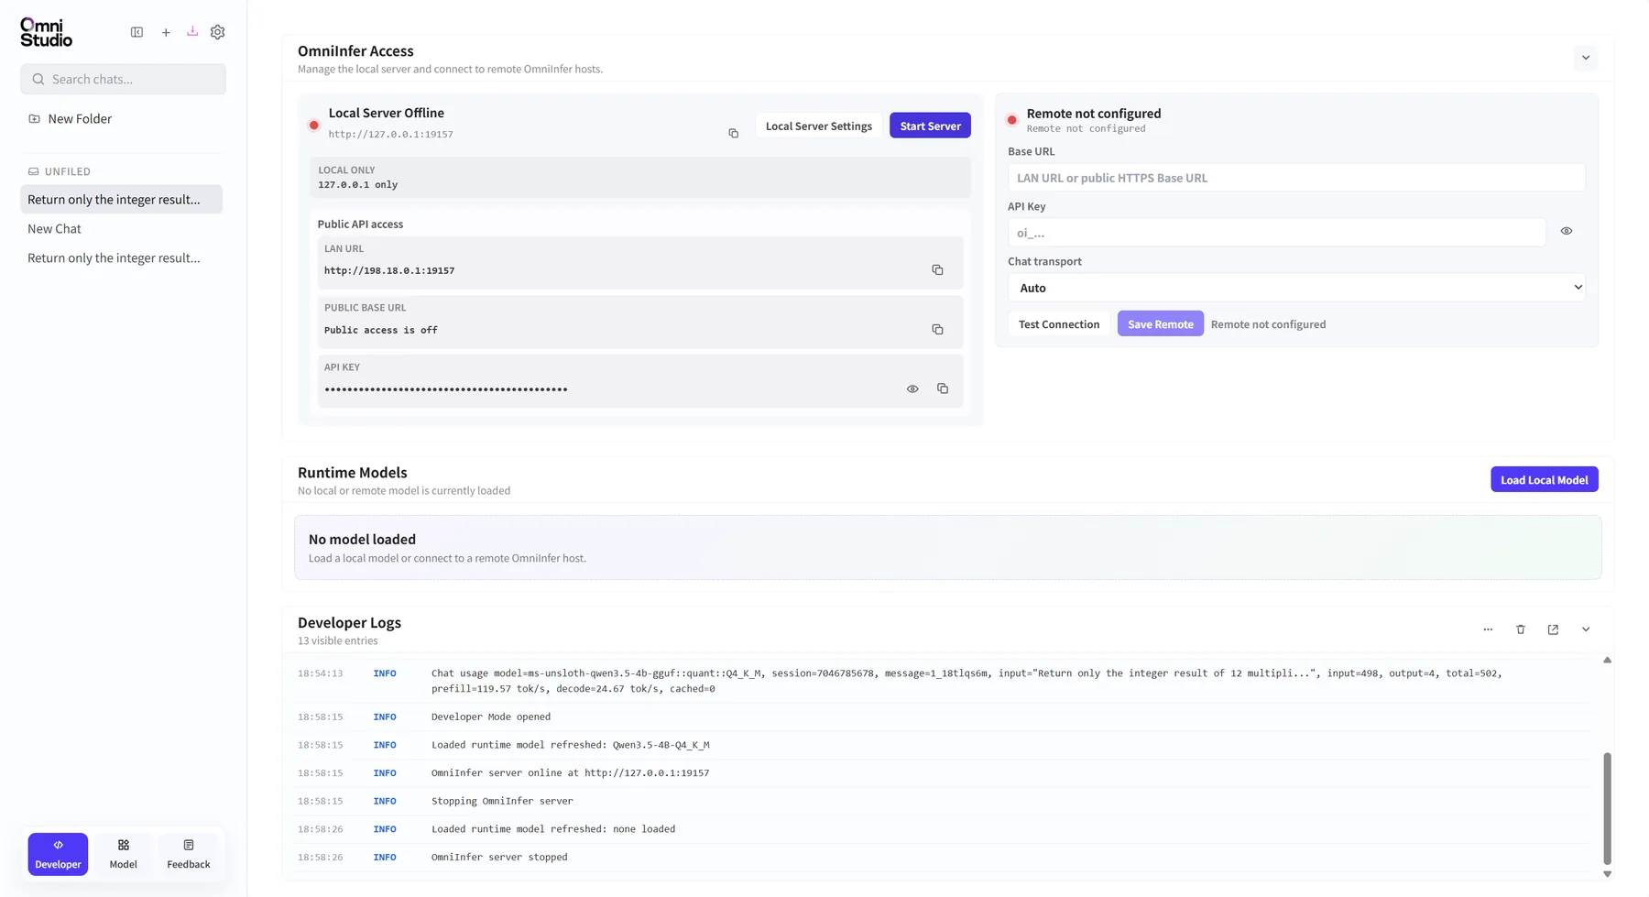Viewport: 1649px width, 897px height.
Task: Click the New Folder icon
Action: (x=34, y=119)
